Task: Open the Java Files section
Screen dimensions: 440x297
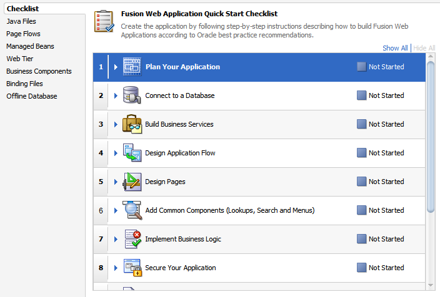Action: [x=21, y=21]
